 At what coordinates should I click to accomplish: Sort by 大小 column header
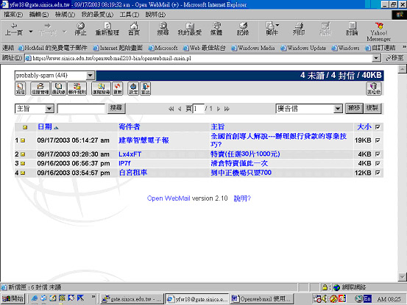(x=364, y=126)
